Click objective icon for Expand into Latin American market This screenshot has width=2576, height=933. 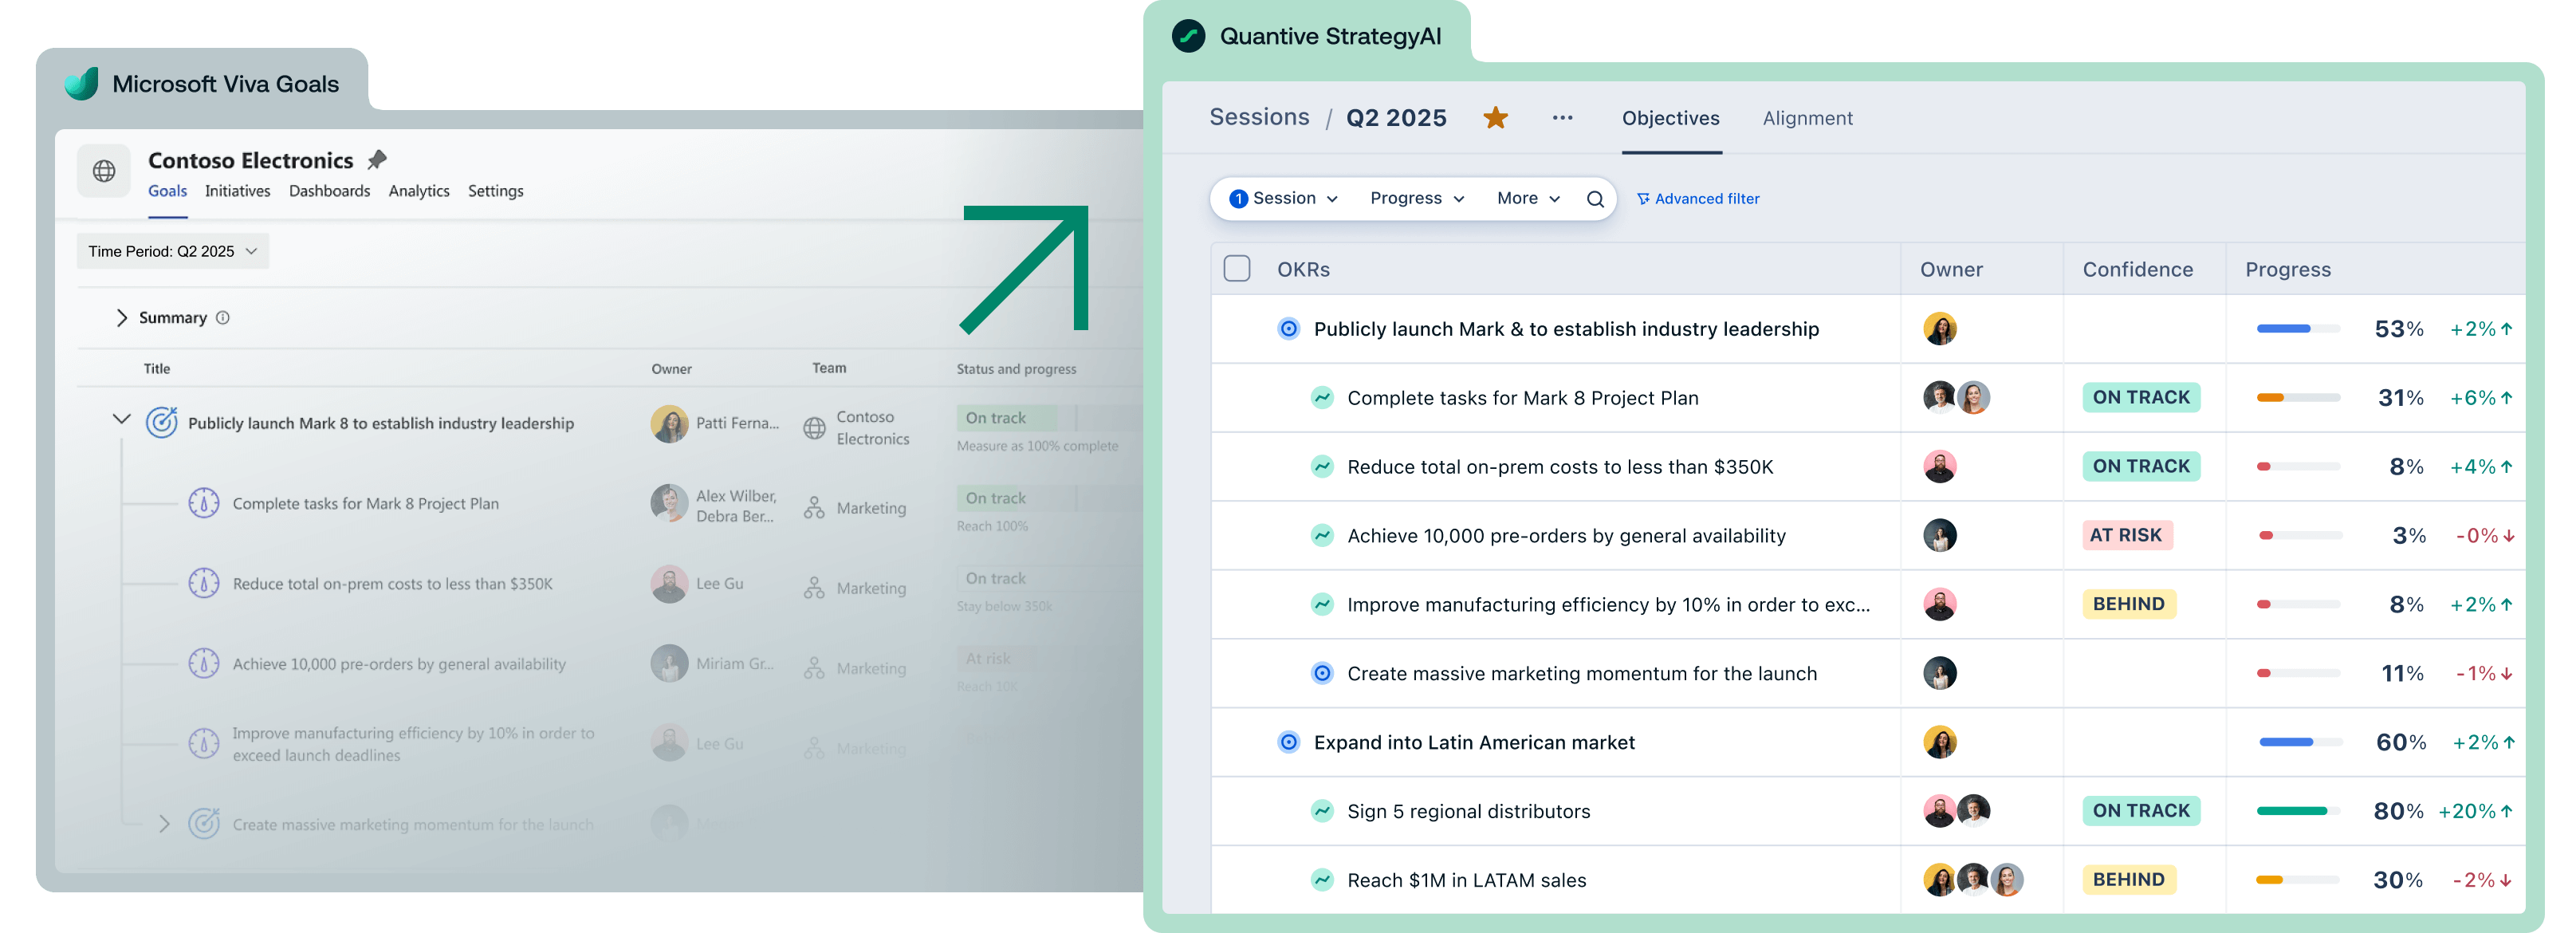tap(1289, 742)
